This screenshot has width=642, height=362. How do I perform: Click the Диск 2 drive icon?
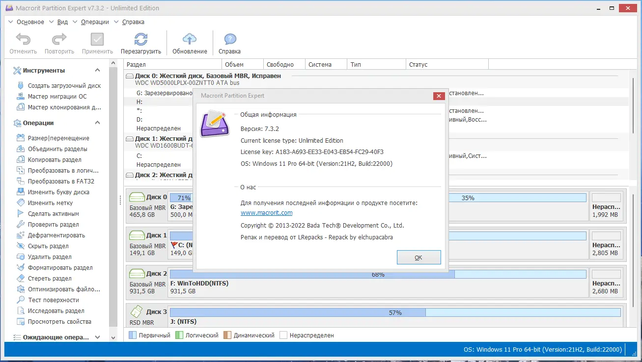coord(137,274)
